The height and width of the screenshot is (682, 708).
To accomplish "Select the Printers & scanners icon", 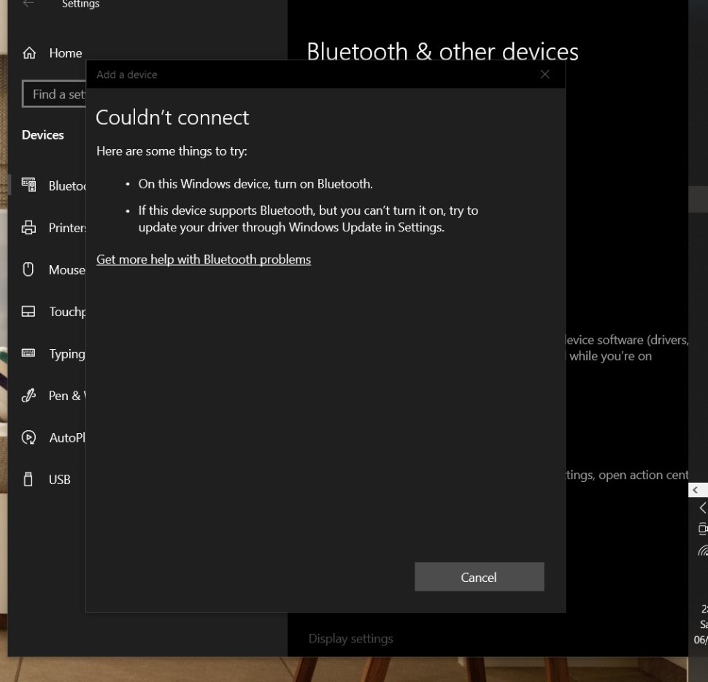I will point(28,227).
